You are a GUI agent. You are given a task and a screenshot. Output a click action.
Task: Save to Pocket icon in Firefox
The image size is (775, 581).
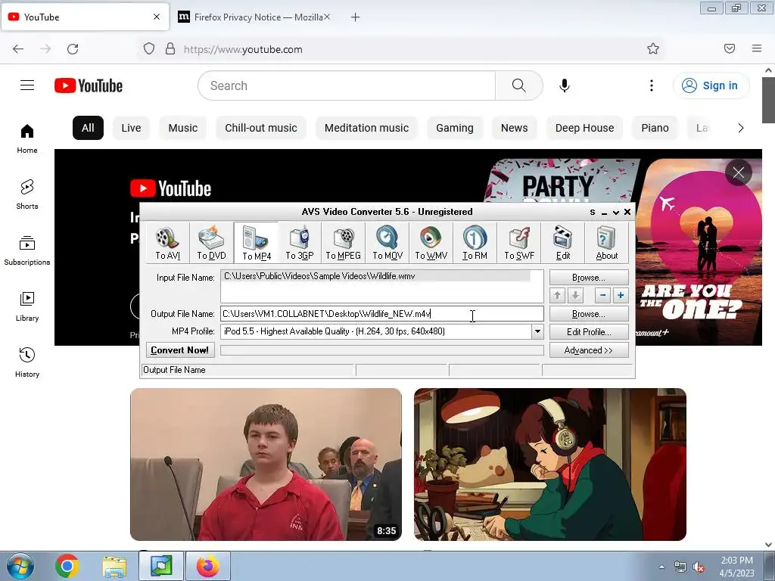click(730, 48)
